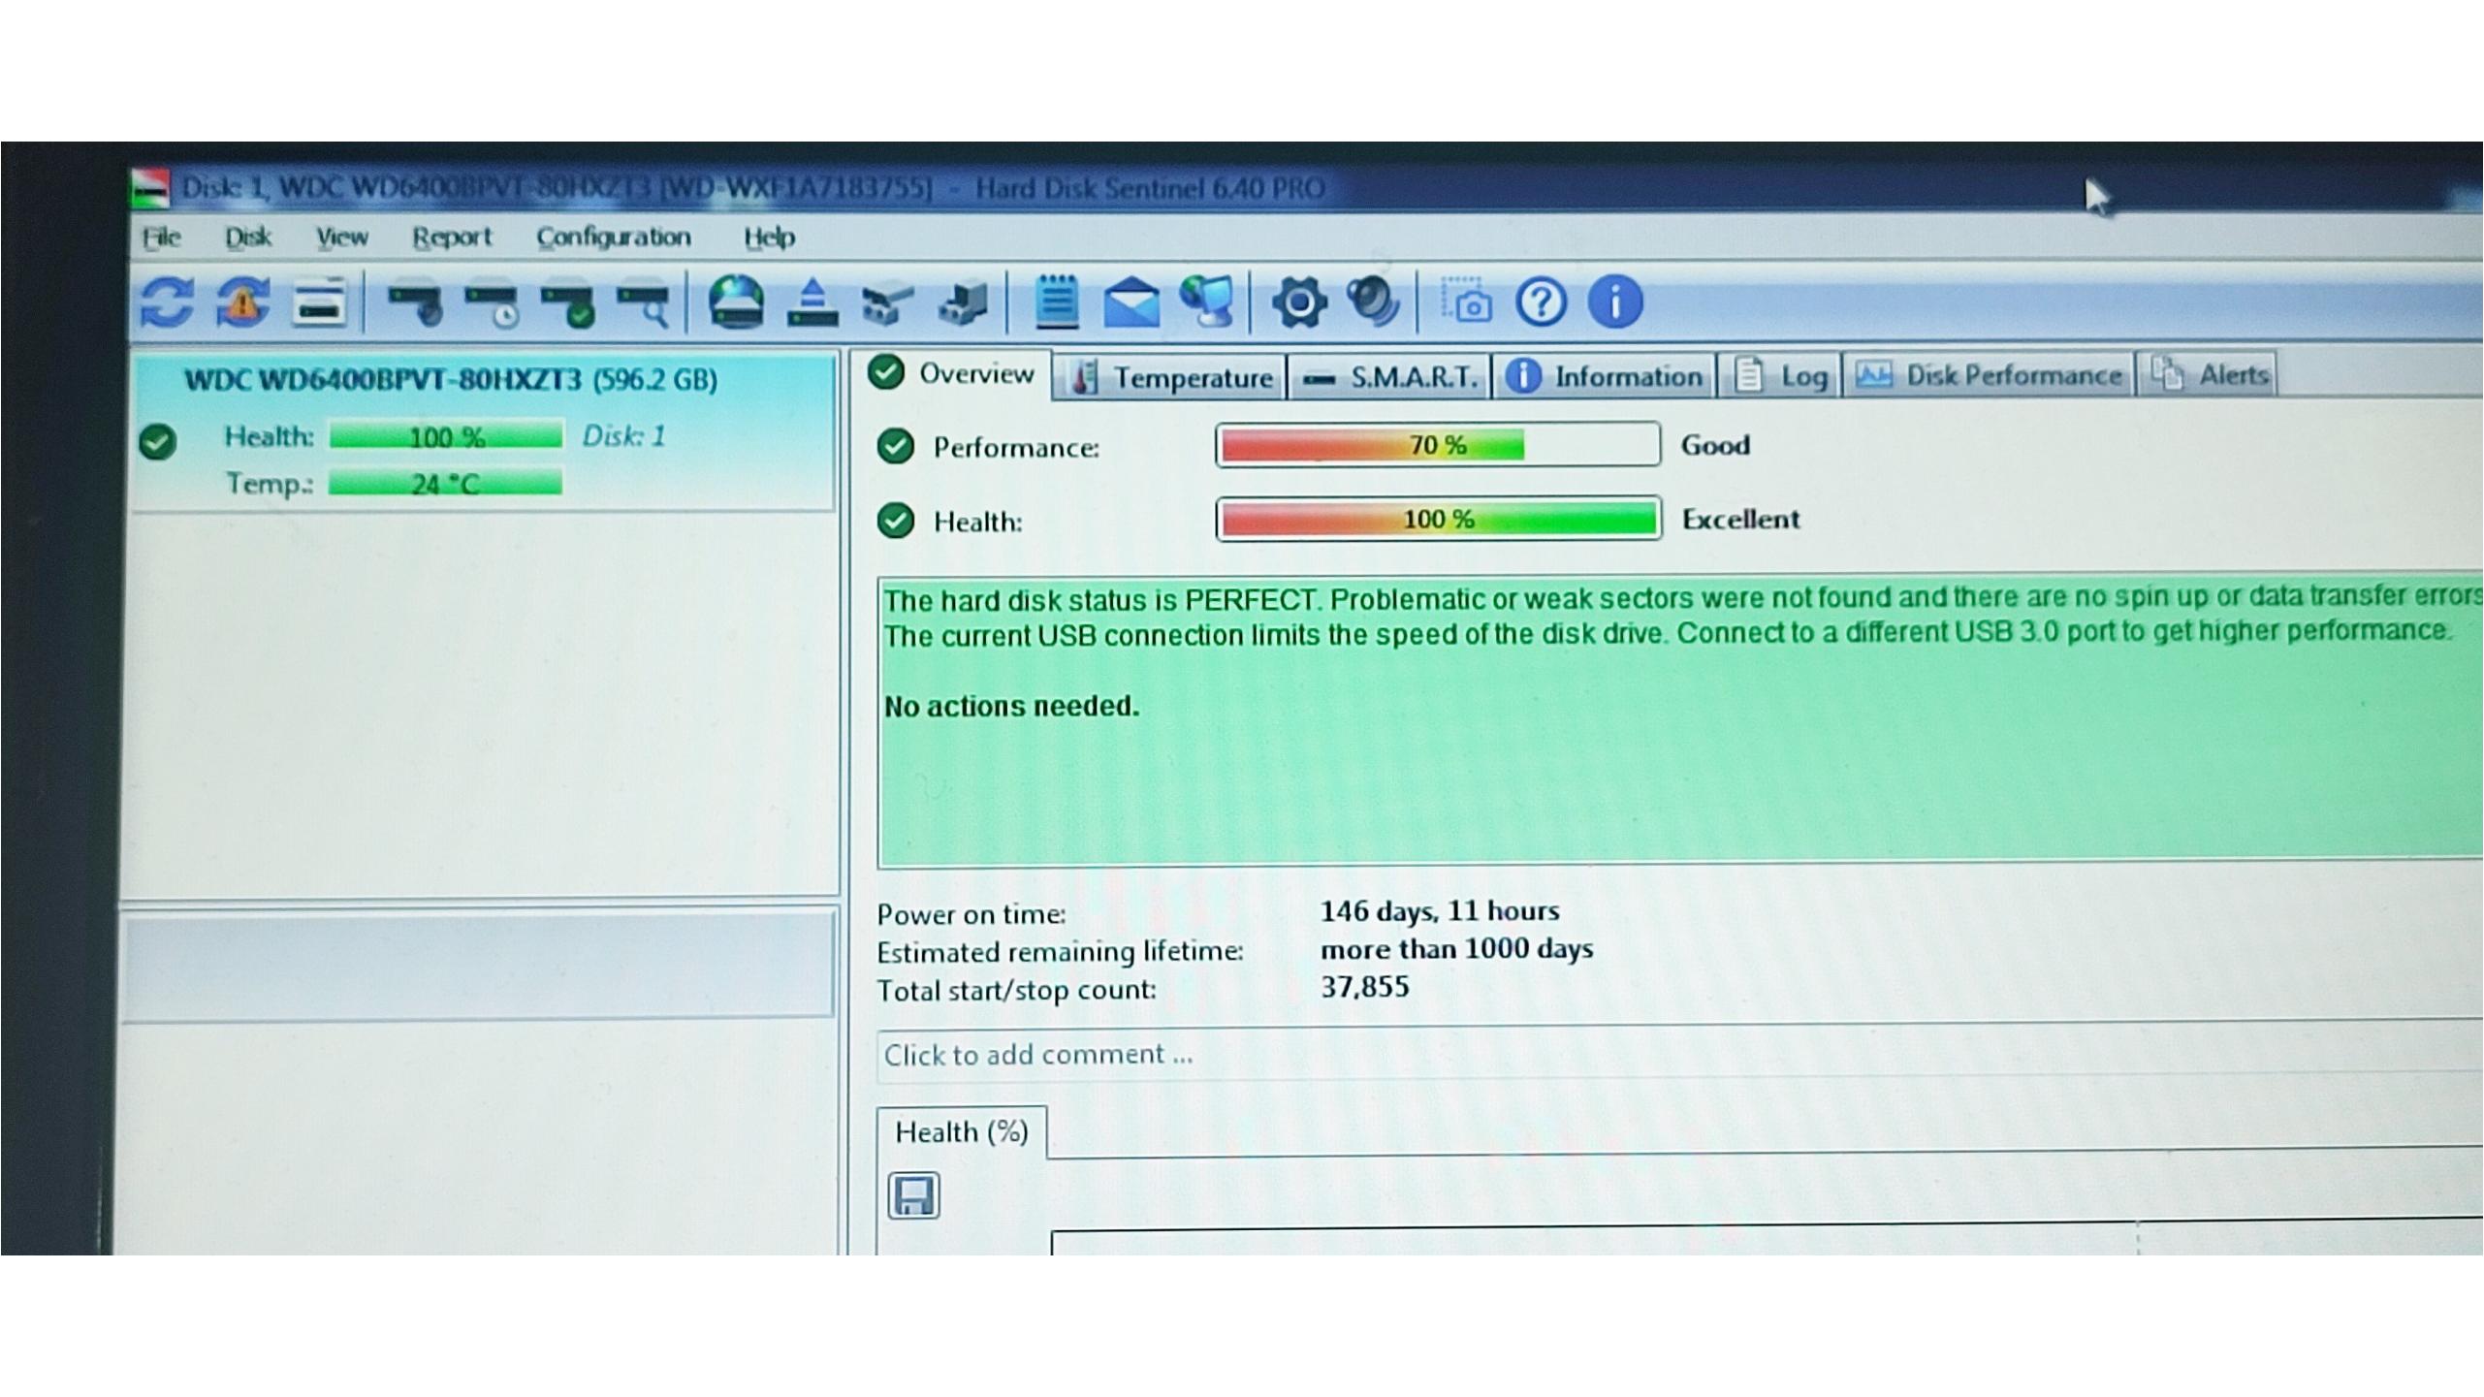2484x1397 pixels.
Task: Click the disk eject toolbar icon
Action: tap(812, 302)
